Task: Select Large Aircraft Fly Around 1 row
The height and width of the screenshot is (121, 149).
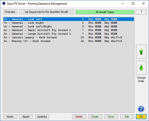Action: click(69, 34)
